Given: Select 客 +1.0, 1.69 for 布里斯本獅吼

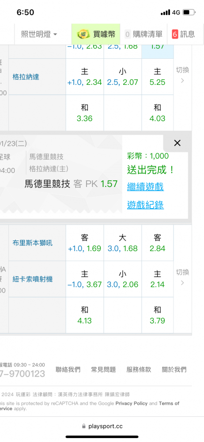Looking at the screenshot, I should [x=85, y=243].
